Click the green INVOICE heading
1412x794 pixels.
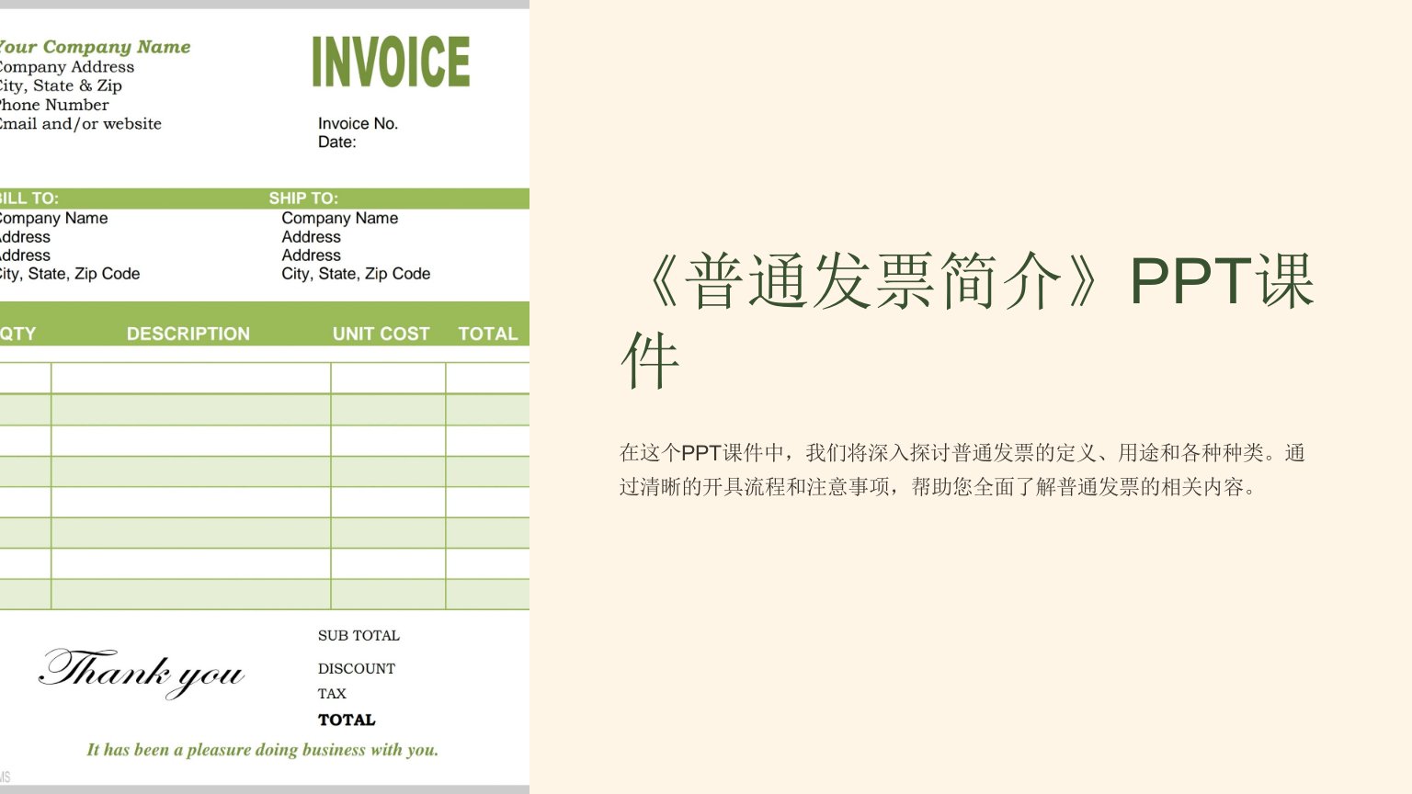pos(391,62)
